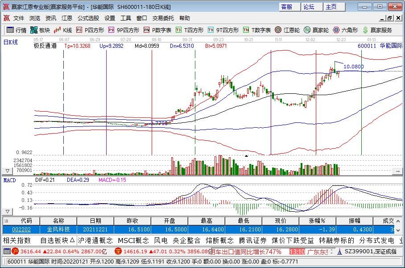Open the 江恩 menu

pos(66,18)
